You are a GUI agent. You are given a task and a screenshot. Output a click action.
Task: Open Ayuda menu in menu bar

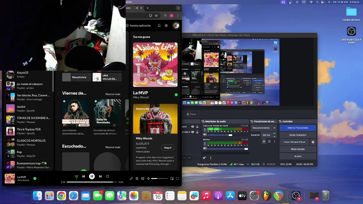coord(128,1)
